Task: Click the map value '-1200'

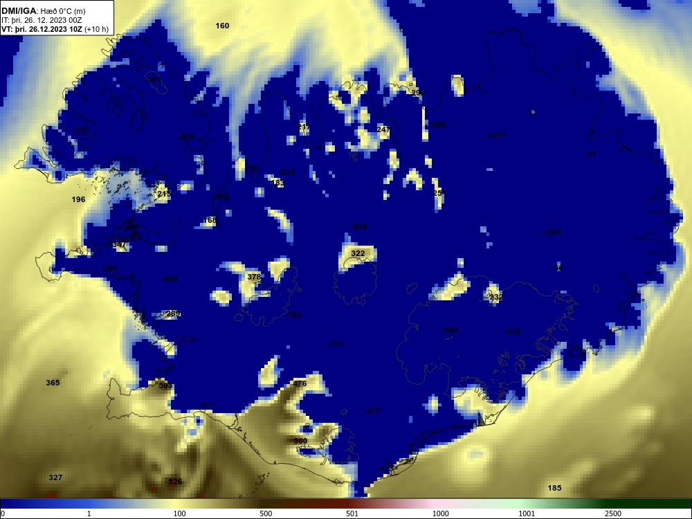Action: click(x=437, y=125)
